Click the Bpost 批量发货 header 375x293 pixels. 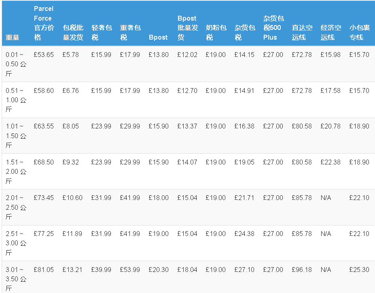coord(187,28)
